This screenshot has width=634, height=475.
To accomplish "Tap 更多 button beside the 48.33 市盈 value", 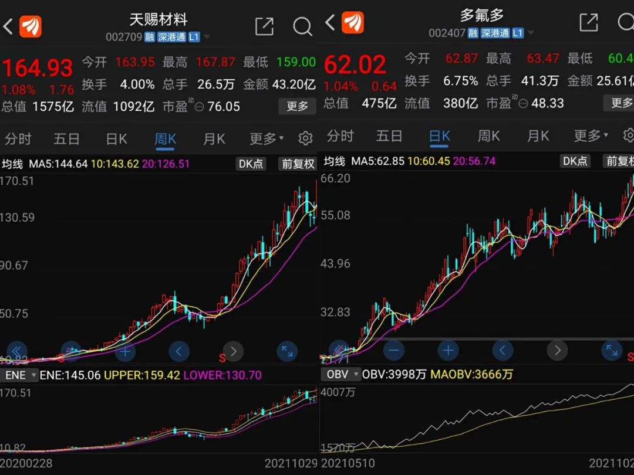I will tap(619, 103).
